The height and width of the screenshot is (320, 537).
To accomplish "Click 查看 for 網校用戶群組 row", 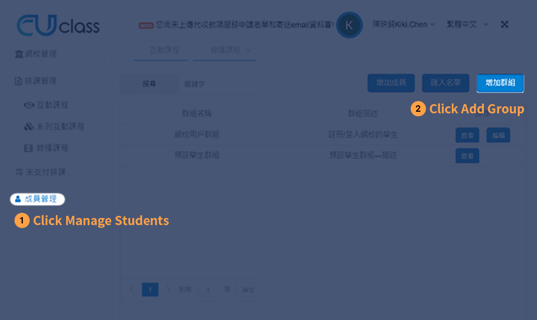I will 467,135.
